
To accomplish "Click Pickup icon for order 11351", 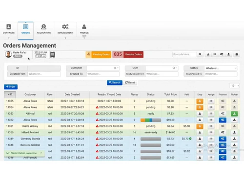I will tap(234, 126).
